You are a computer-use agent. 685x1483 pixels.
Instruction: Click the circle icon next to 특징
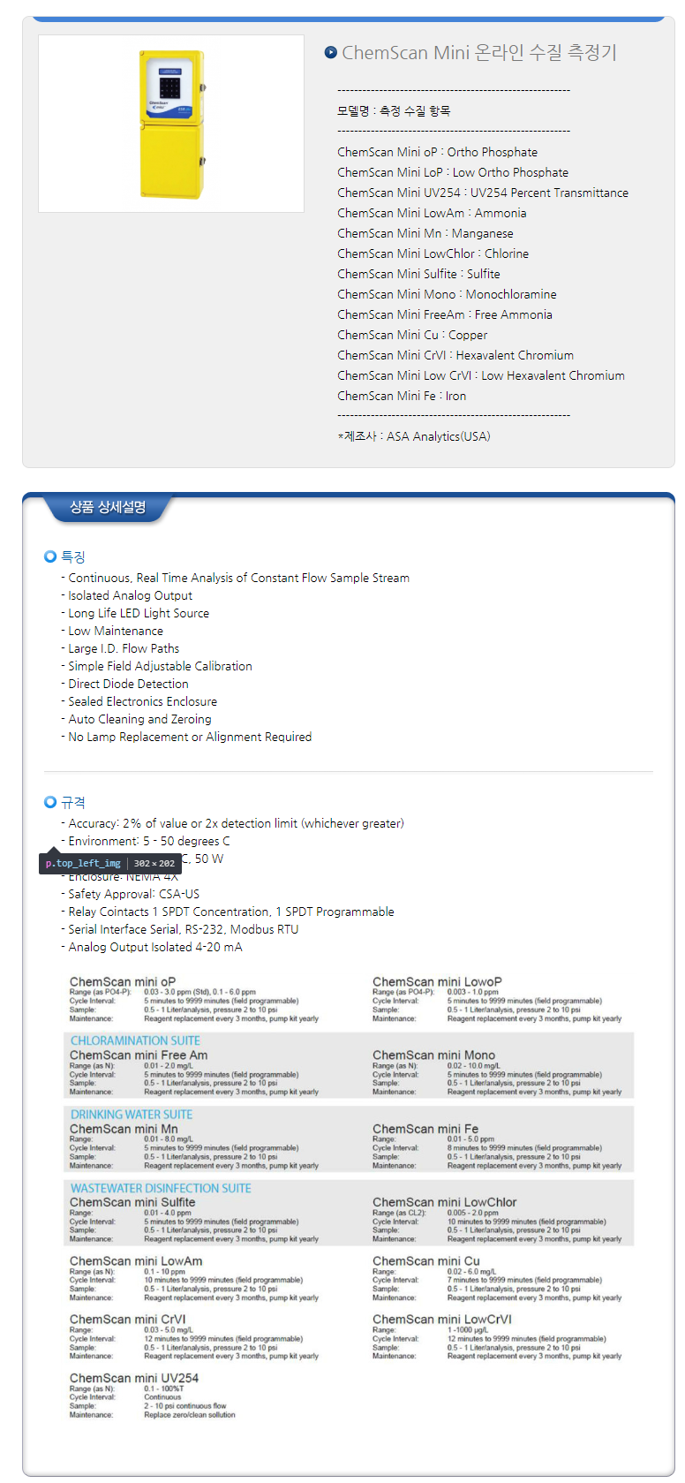point(50,556)
